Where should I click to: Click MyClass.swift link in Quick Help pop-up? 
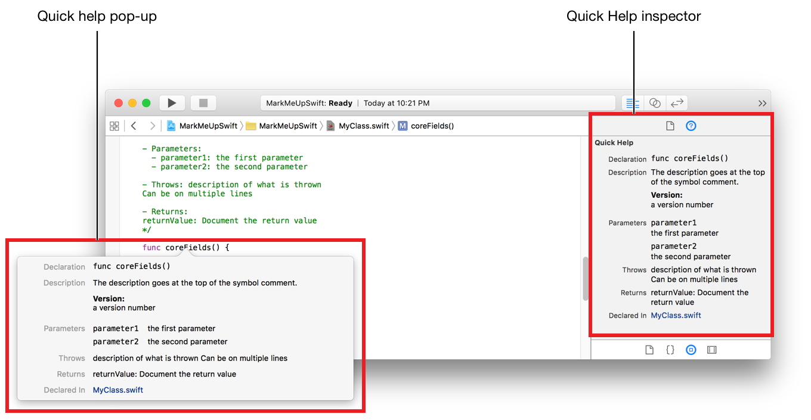coord(117,390)
